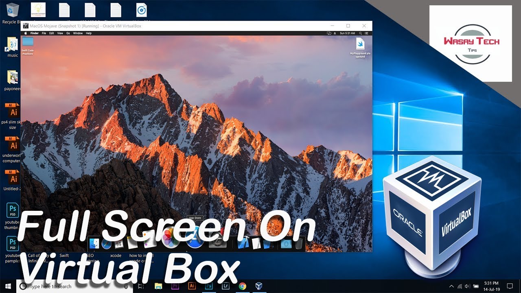Open Xcode hammer icon in the dock
521x293 pixels.
click(x=243, y=243)
